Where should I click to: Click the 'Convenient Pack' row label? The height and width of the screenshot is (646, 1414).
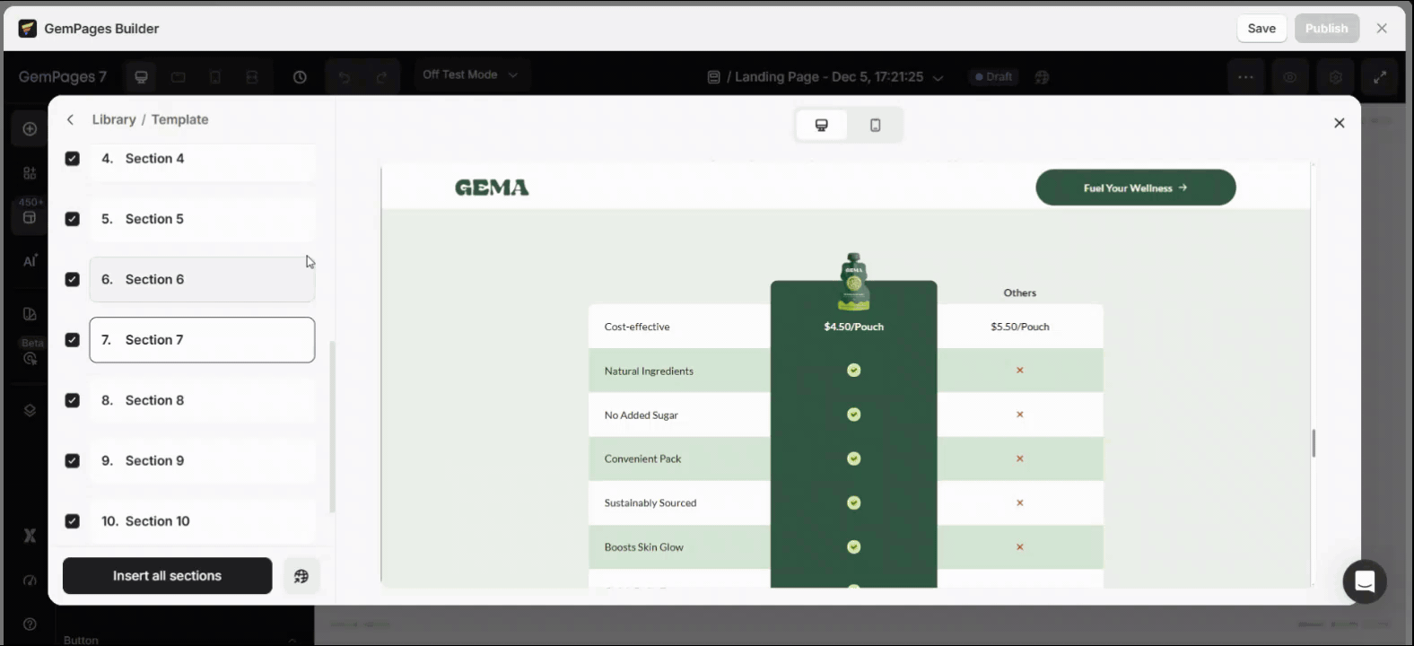(x=643, y=458)
